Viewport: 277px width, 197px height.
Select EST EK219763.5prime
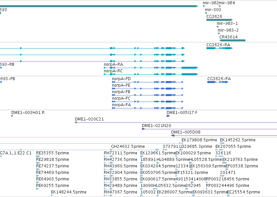click(240, 160)
